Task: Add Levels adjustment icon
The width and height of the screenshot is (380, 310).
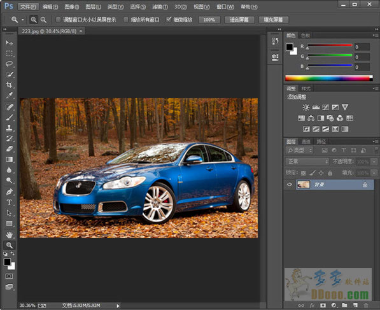Action: click(316, 107)
